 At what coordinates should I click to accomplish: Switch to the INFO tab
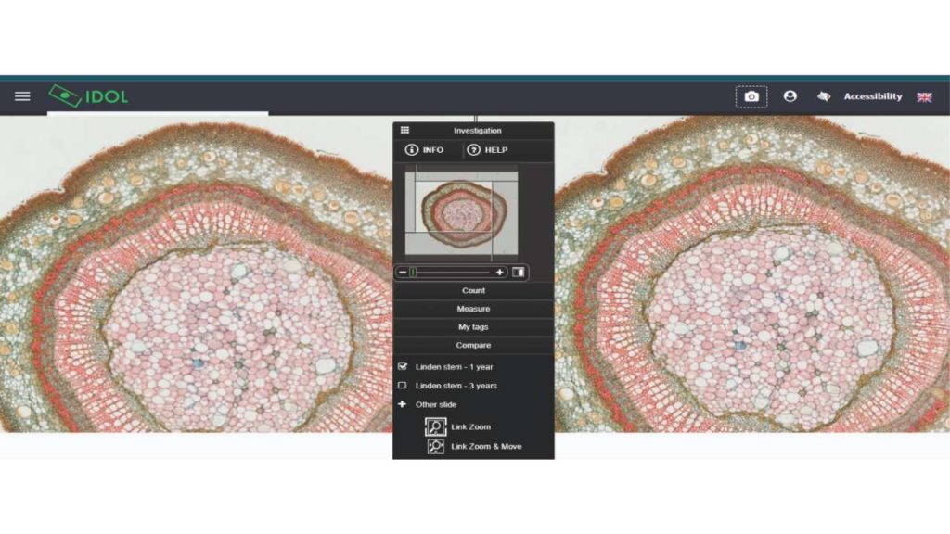(426, 150)
